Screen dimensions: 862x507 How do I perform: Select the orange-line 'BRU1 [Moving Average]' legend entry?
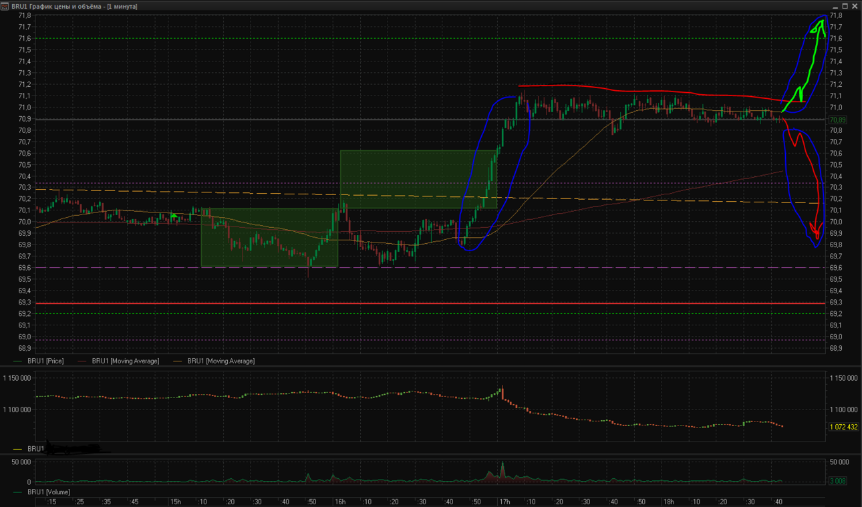214,361
